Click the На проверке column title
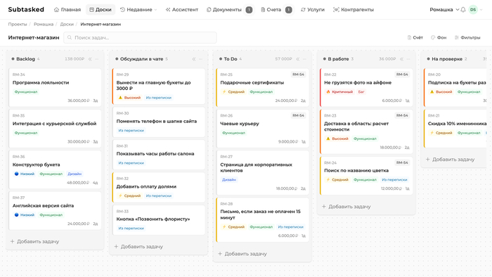Screen dimensions: 492x277 click(x=447, y=59)
